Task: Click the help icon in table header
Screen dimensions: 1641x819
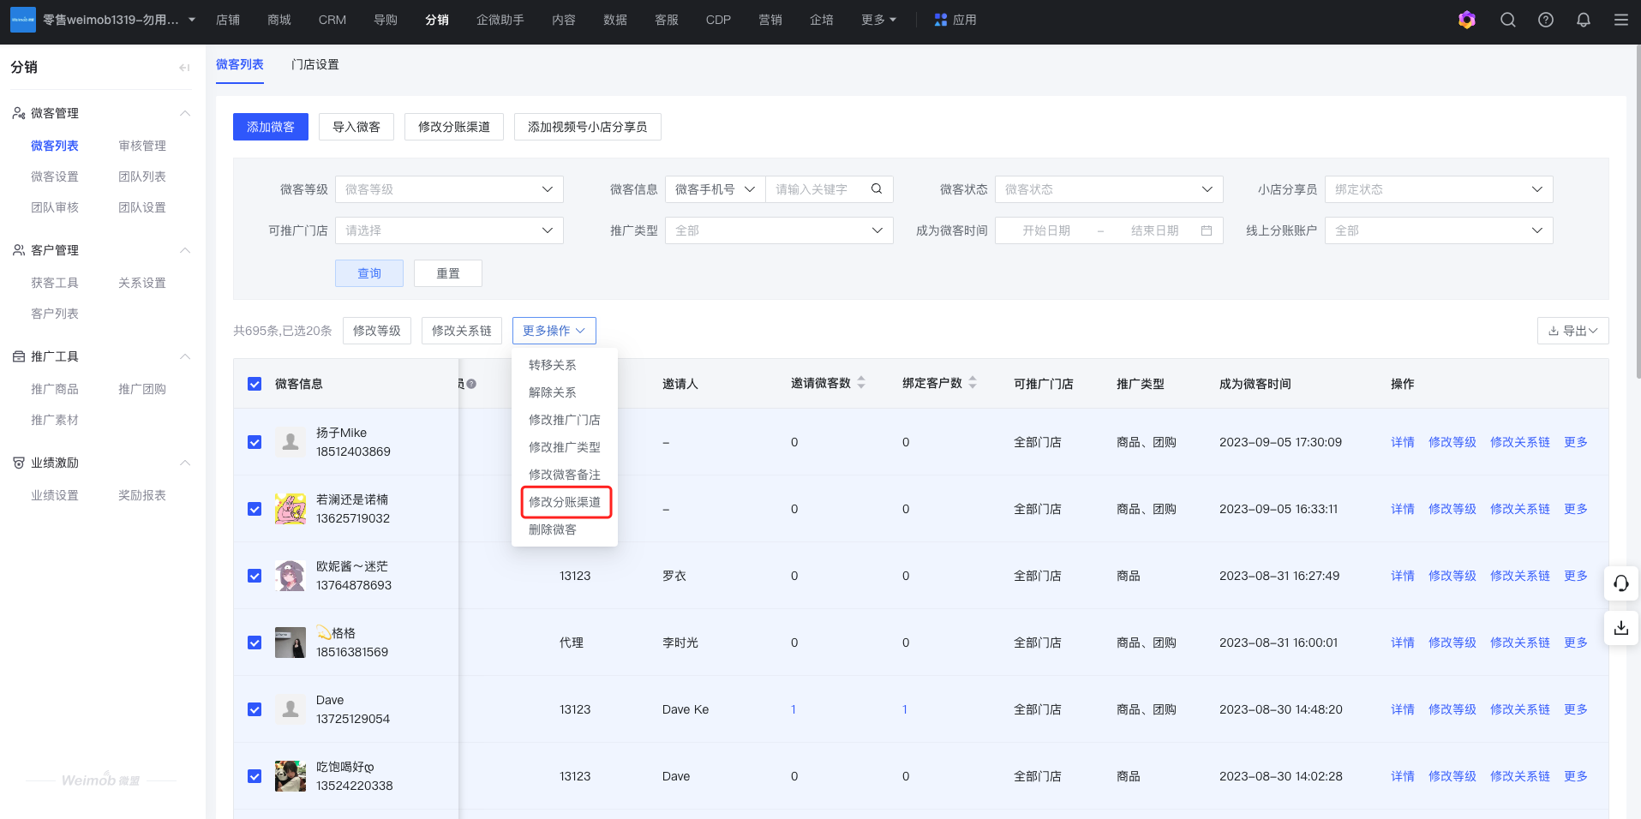Action: coord(471,384)
